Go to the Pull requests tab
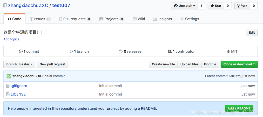Image resolution: width=263 pixels, height=117 pixels. 75,19
